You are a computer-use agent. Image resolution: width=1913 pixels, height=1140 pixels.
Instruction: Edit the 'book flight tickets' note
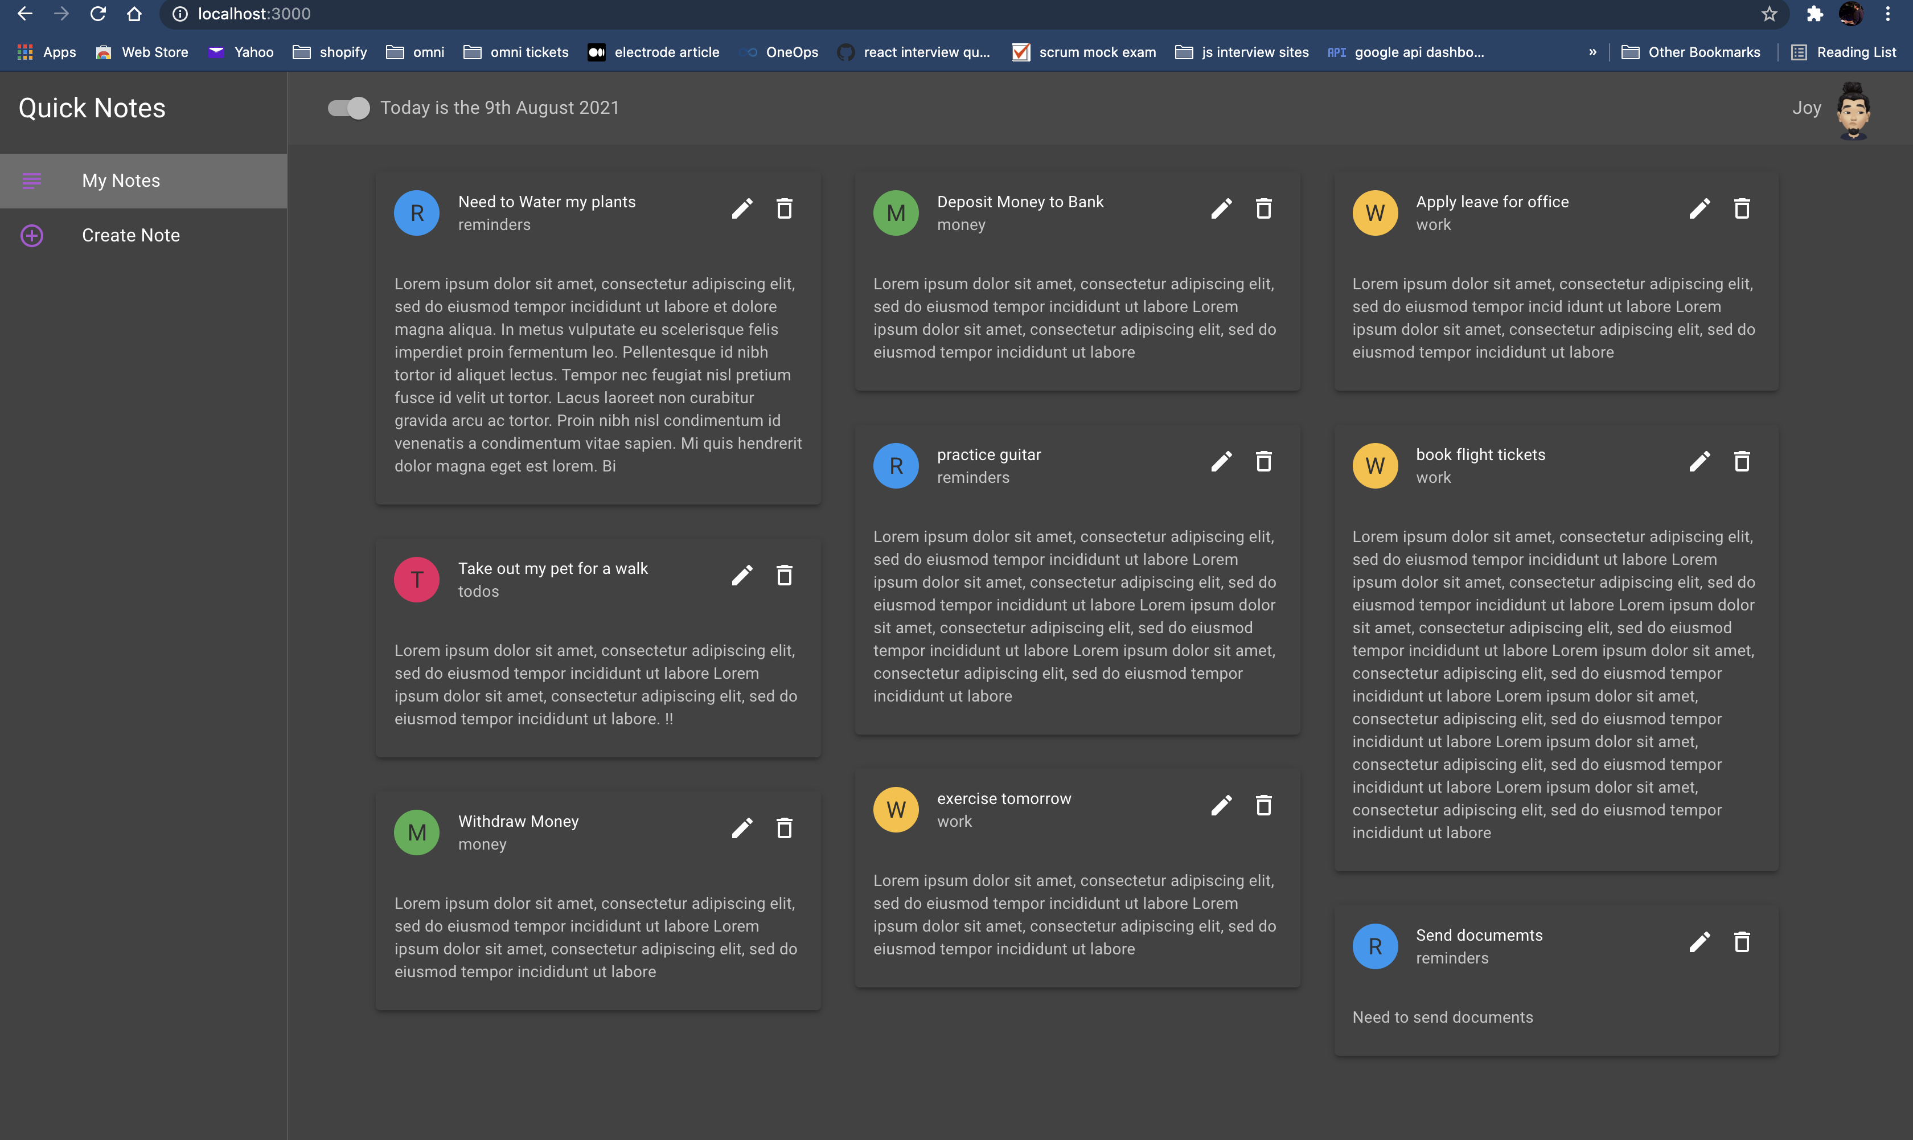1699,462
